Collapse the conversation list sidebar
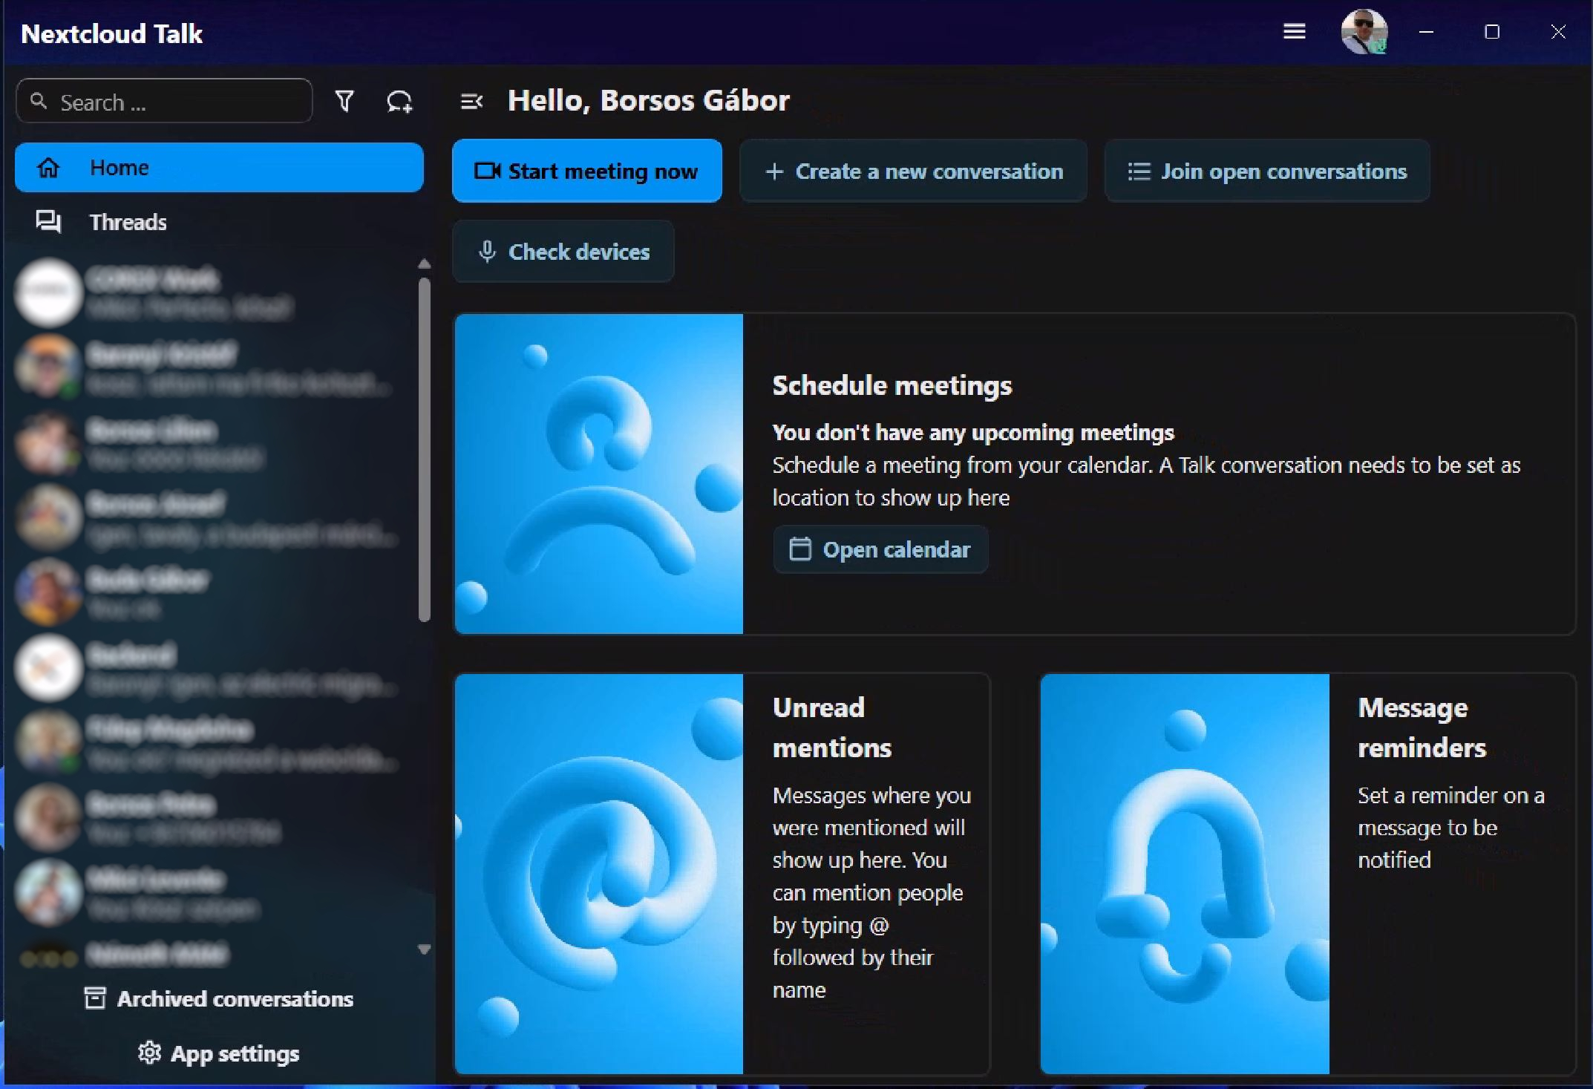Image resolution: width=1593 pixels, height=1089 pixels. 471,101
